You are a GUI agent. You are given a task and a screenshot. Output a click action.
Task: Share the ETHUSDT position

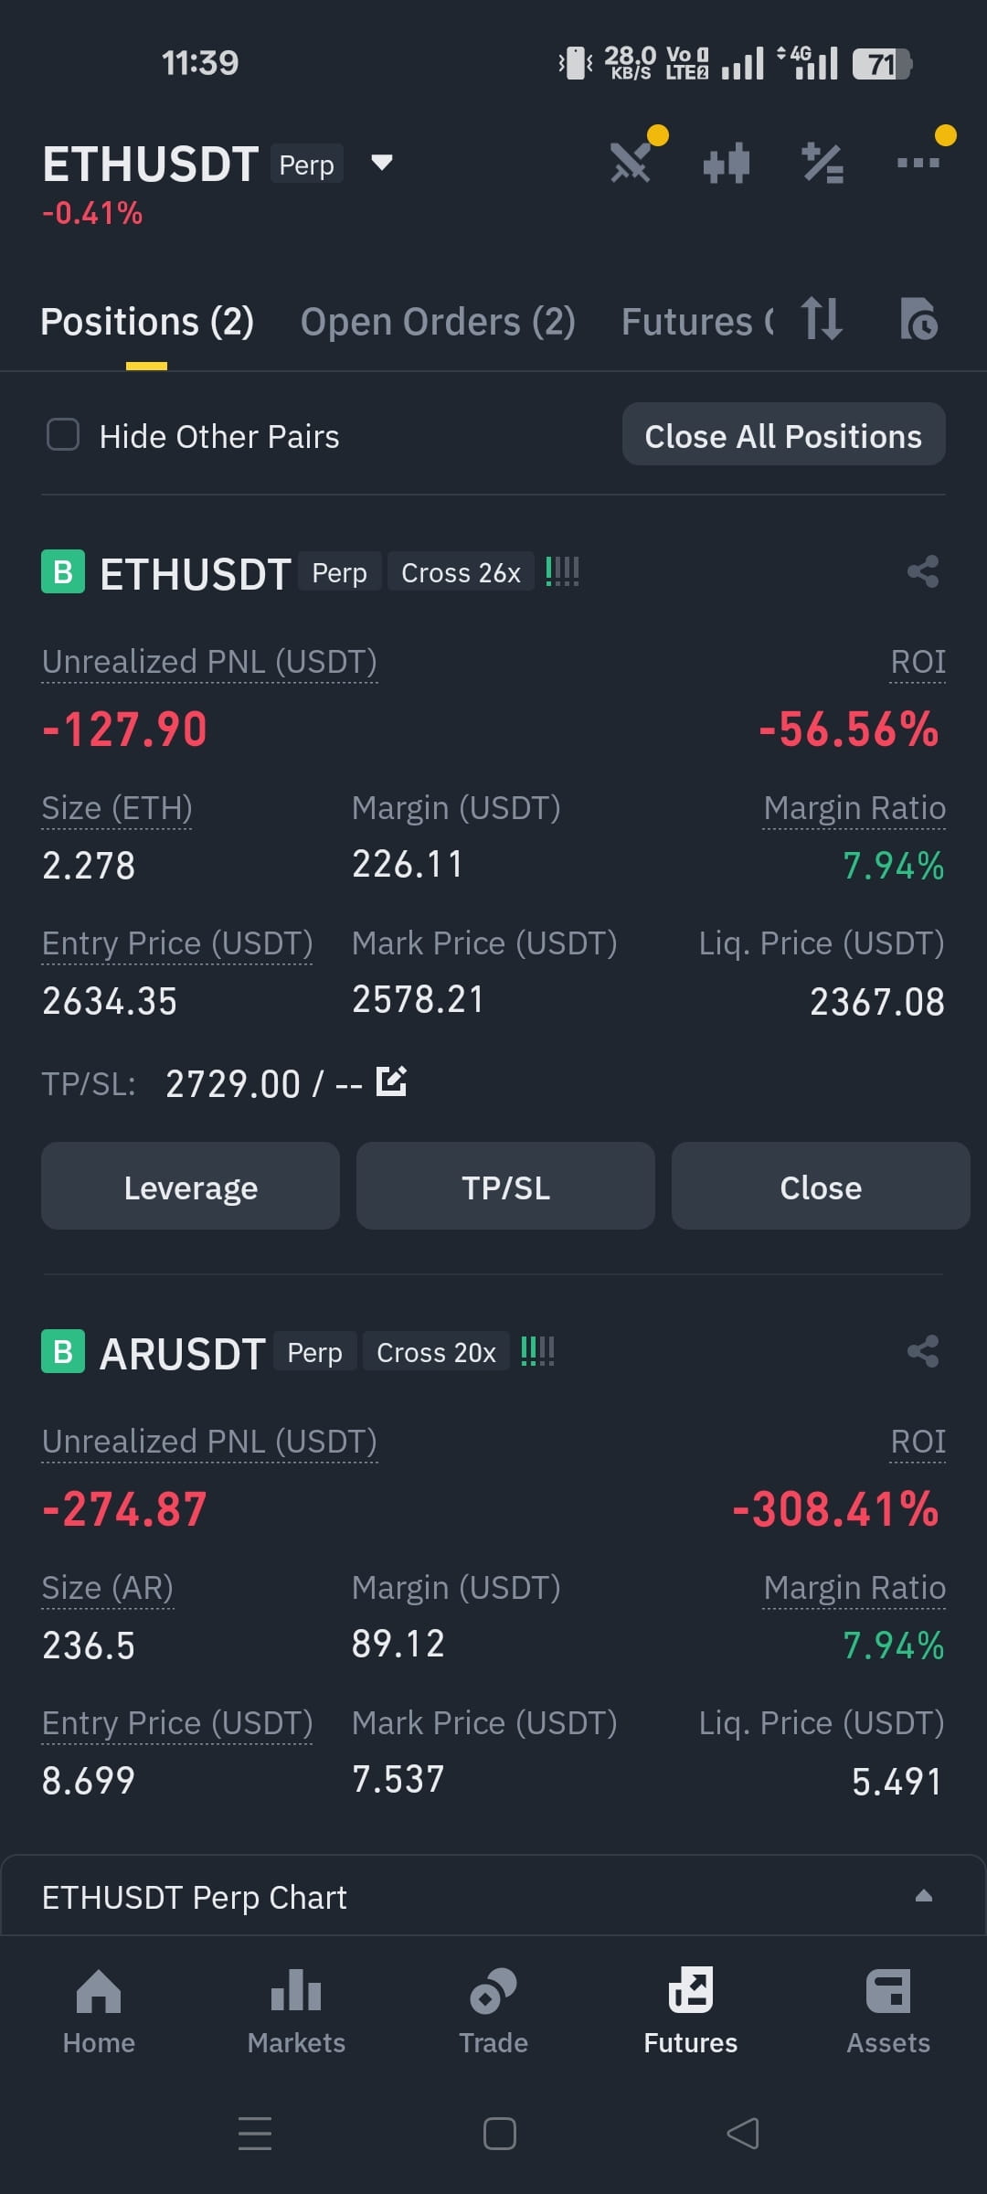(x=923, y=572)
